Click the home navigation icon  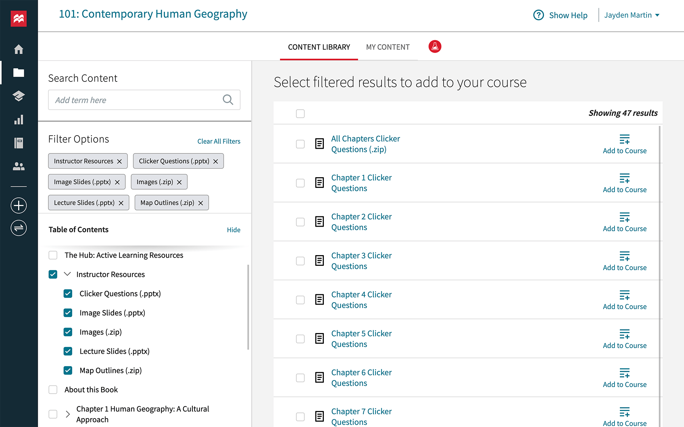(19, 48)
